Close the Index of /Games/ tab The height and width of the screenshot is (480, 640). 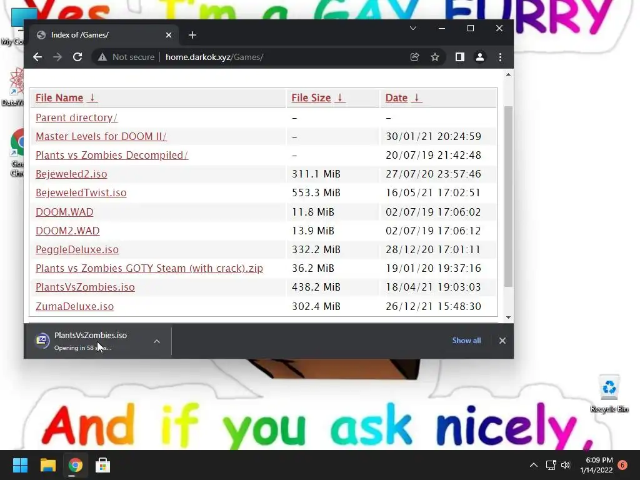pos(169,35)
